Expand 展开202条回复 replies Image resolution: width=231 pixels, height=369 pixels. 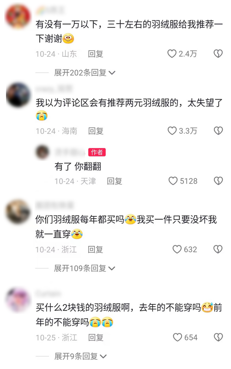85,72
